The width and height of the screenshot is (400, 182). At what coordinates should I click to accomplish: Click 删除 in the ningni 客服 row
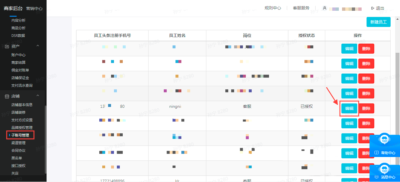pyautogui.click(x=366, y=109)
